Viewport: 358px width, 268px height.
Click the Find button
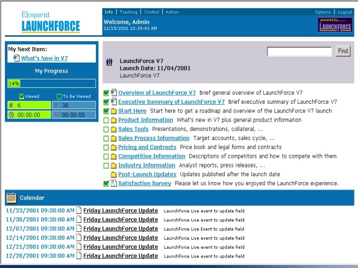(x=343, y=51)
